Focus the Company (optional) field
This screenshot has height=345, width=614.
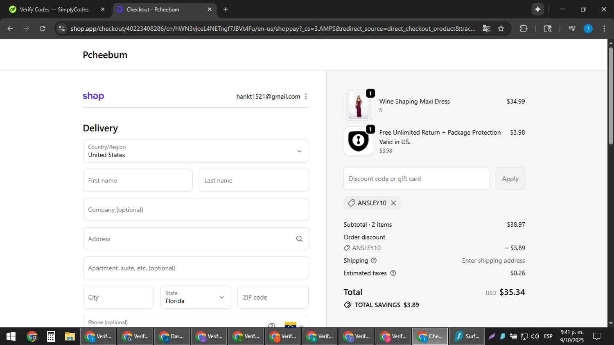pyautogui.click(x=196, y=210)
